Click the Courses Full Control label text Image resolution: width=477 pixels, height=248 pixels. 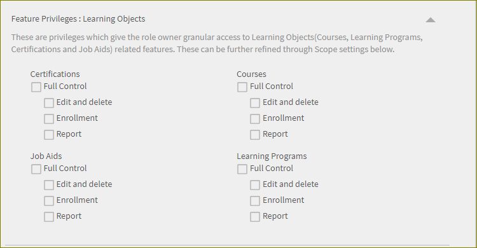click(272, 86)
